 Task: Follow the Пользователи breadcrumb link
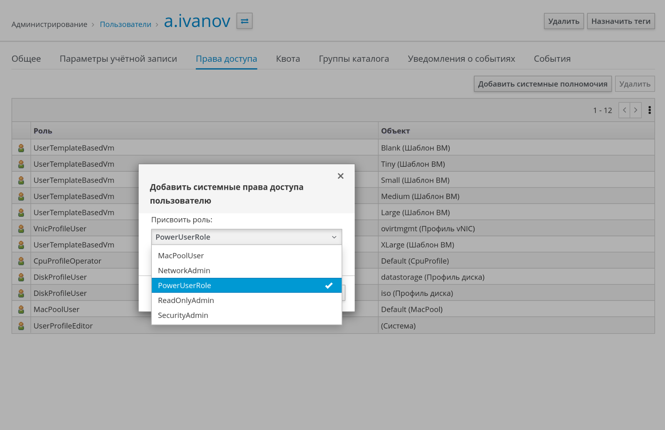(x=126, y=24)
